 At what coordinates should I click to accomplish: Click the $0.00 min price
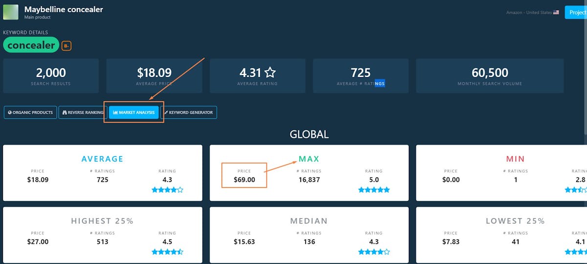(451, 180)
